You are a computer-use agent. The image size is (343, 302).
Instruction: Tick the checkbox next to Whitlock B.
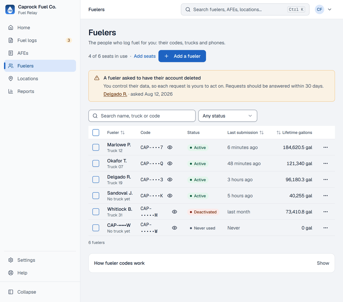click(x=96, y=212)
